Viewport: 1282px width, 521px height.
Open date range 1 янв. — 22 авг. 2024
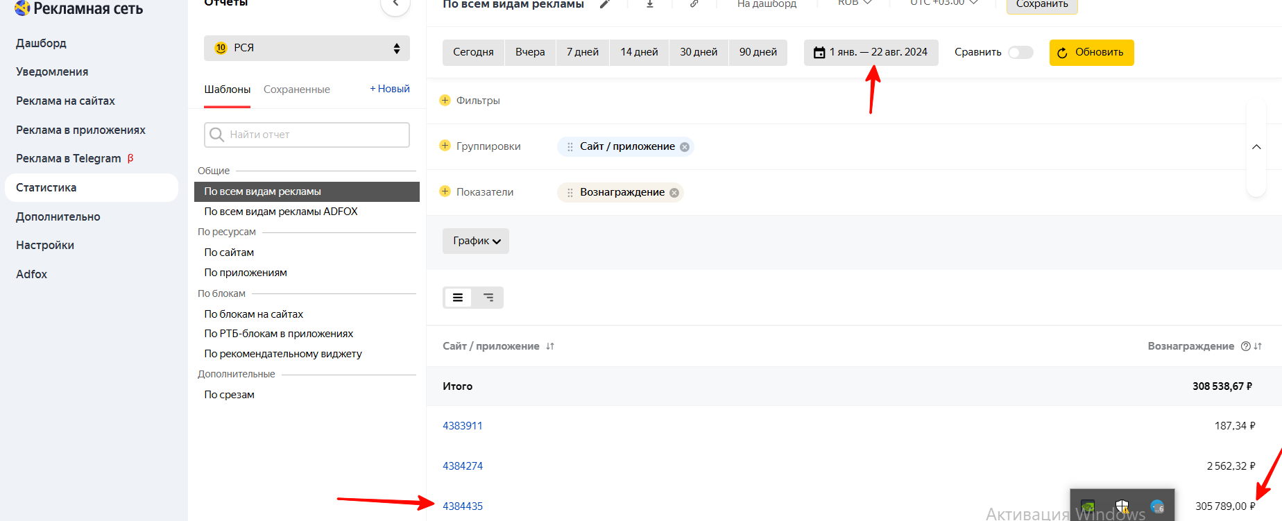pyautogui.click(x=871, y=53)
